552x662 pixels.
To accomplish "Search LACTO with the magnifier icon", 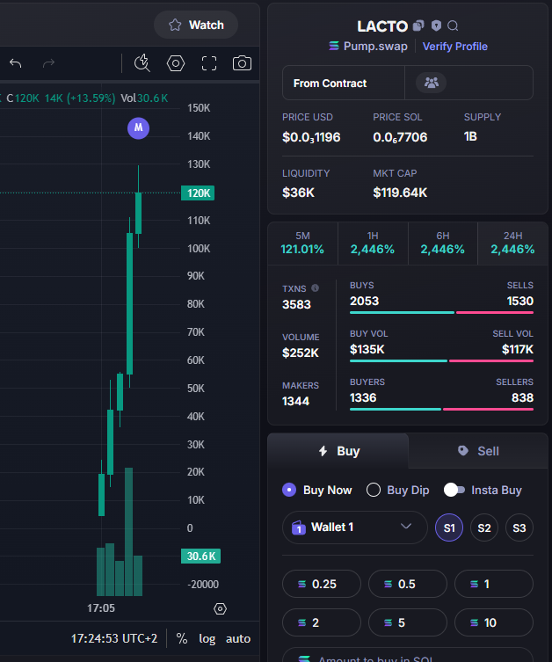I will click(453, 26).
